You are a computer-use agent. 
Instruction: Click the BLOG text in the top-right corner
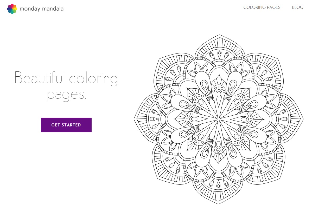point(297,8)
